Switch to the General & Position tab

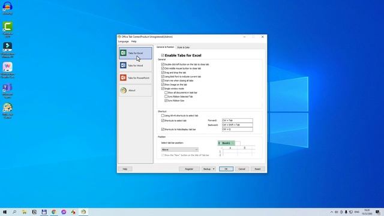pyautogui.click(x=166, y=47)
